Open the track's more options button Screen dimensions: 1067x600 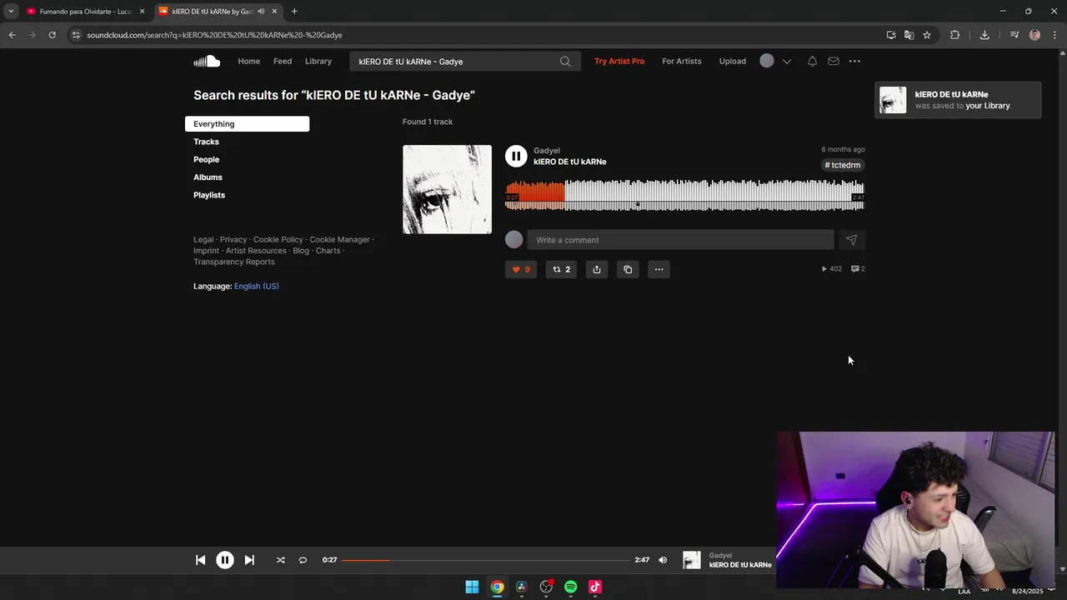[659, 269]
